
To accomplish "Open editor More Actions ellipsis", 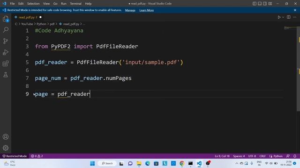I will coord(295,17).
